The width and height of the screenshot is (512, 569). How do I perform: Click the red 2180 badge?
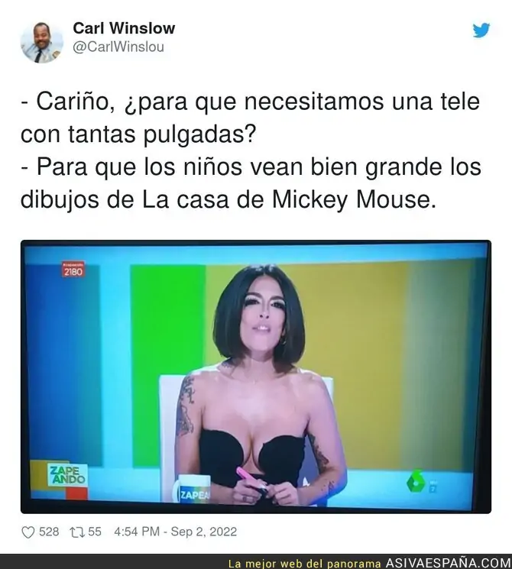73,270
